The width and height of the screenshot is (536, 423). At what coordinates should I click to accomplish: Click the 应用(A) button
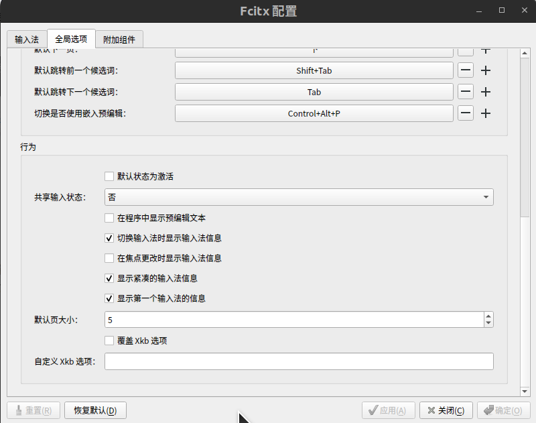point(389,410)
